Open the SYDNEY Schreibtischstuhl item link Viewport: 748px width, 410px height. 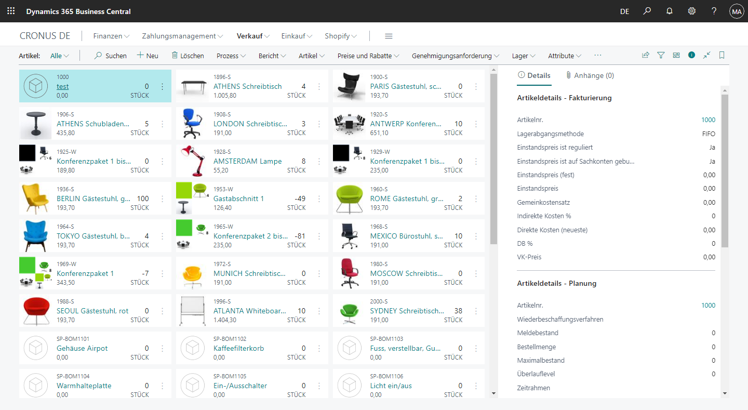coord(407,311)
